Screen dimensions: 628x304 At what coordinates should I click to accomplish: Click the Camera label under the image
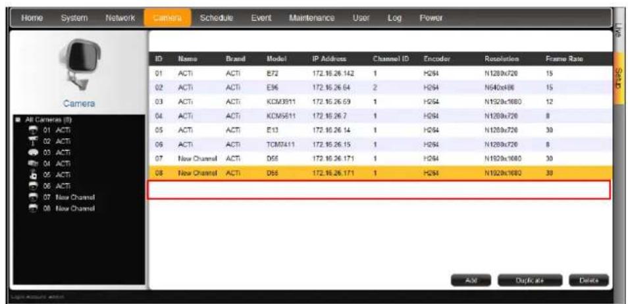pos(80,103)
